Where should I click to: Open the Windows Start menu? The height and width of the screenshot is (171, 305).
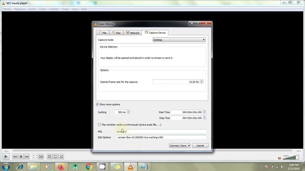pos(6,167)
